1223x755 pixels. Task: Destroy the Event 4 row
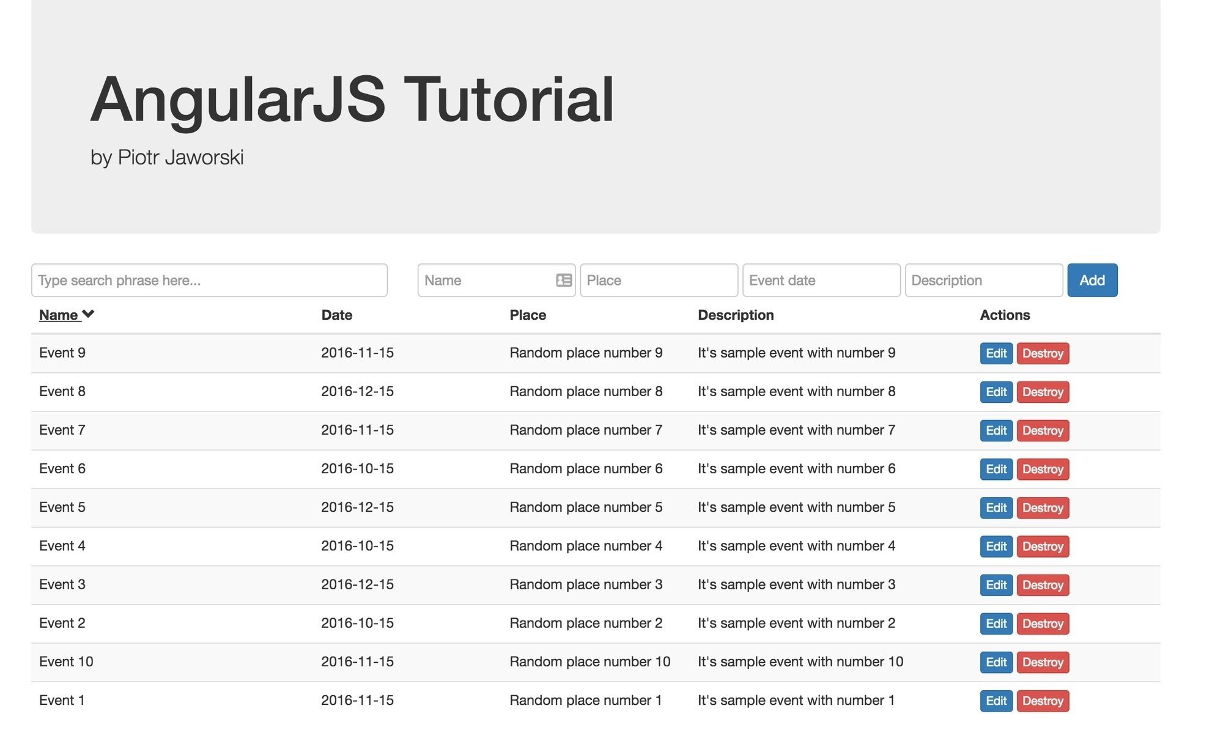[1043, 546]
